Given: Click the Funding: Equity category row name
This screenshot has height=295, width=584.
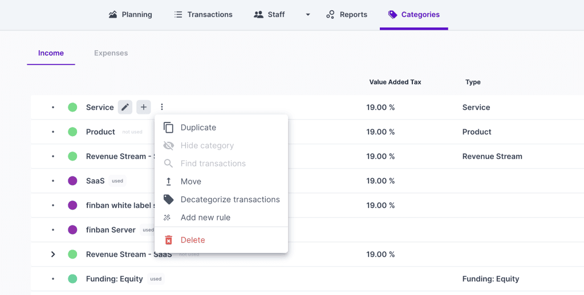Looking at the screenshot, I should point(115,279).
